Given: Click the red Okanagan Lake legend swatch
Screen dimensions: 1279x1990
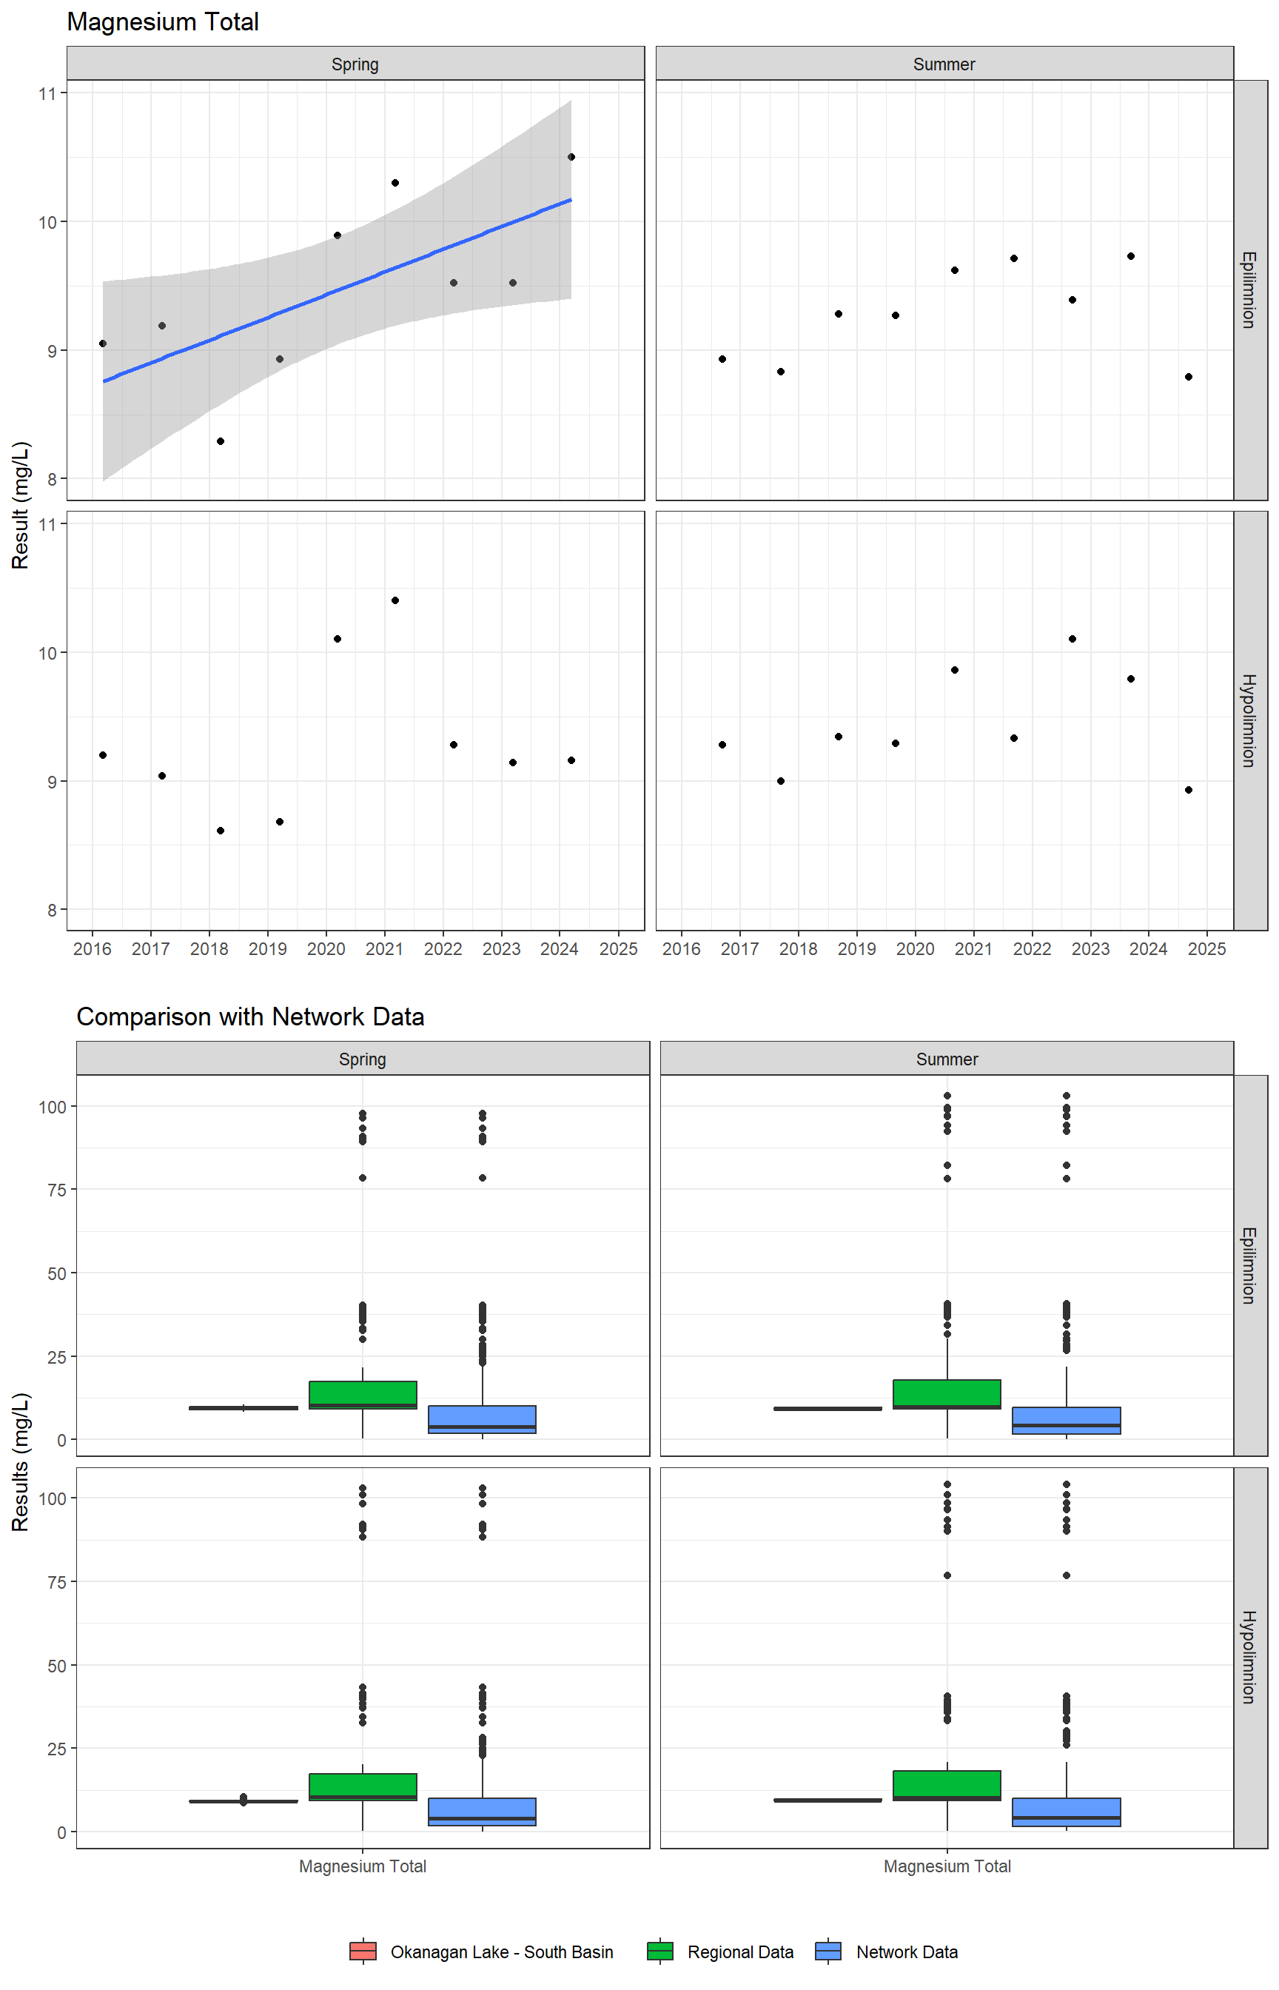Looking at the screenshot, I should [363, 1951].
